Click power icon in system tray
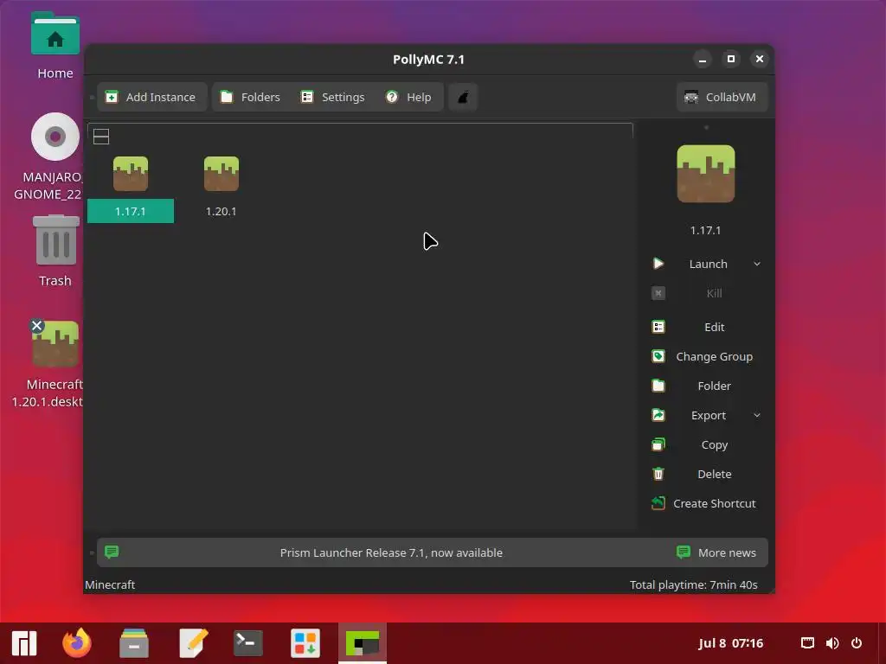 857,643
